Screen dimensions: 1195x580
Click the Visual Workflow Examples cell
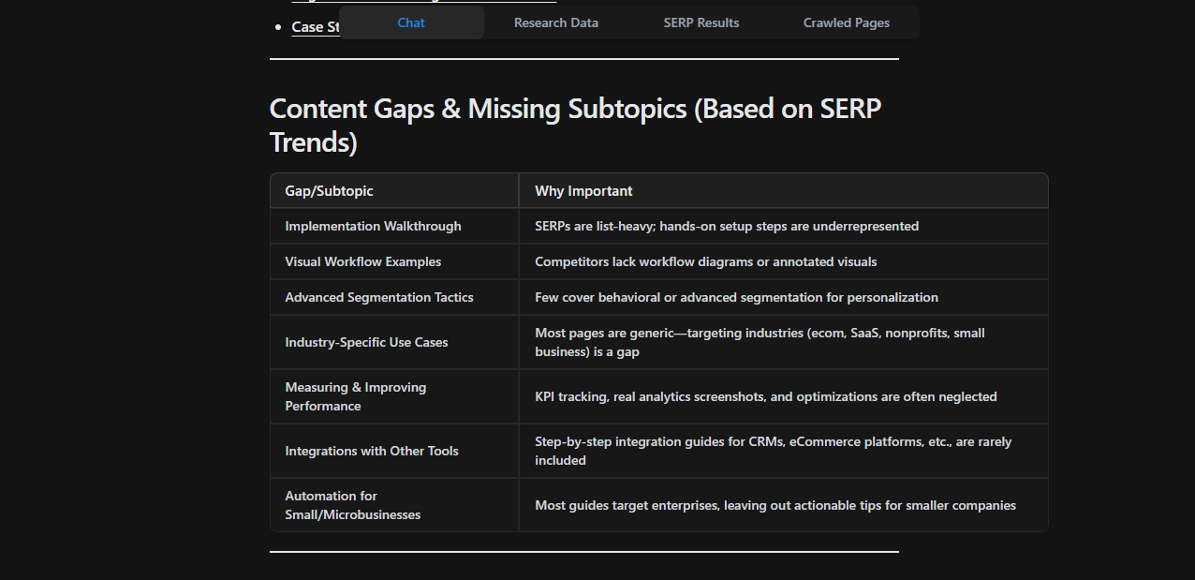pos(363,261)
